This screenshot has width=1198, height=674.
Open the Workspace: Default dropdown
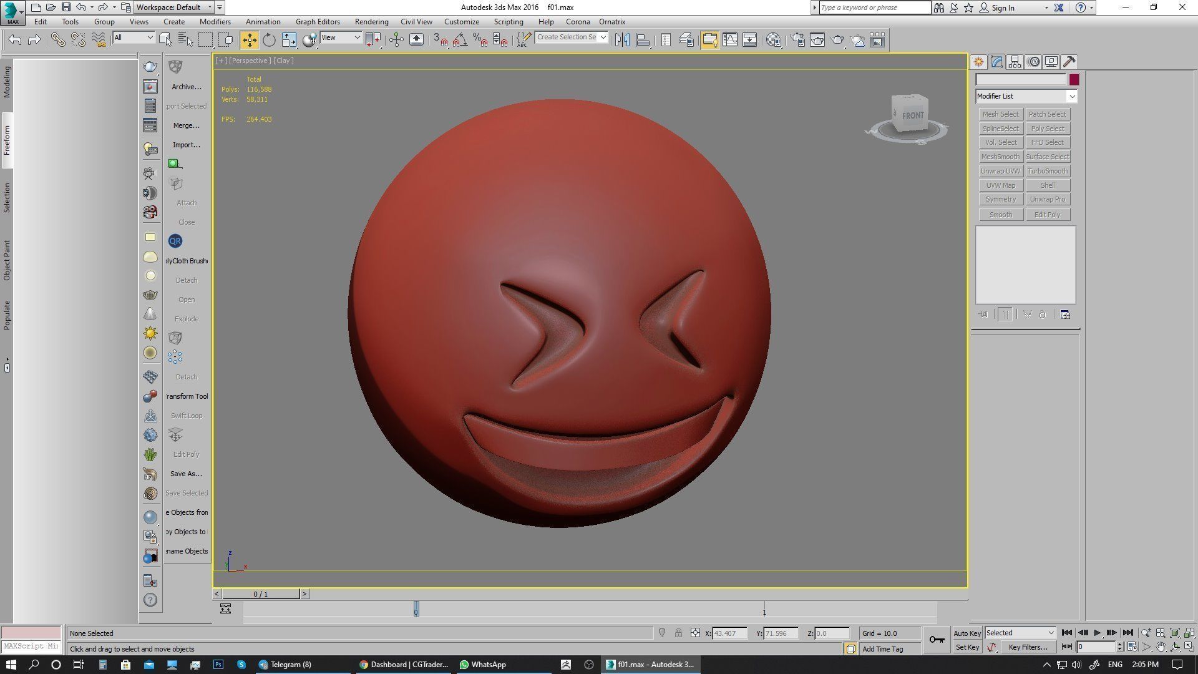point(175,7)
